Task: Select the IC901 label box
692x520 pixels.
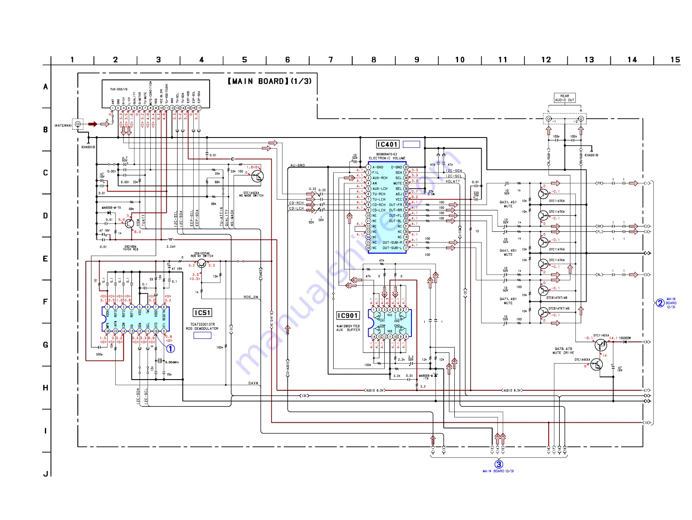Action: (348, 315)
